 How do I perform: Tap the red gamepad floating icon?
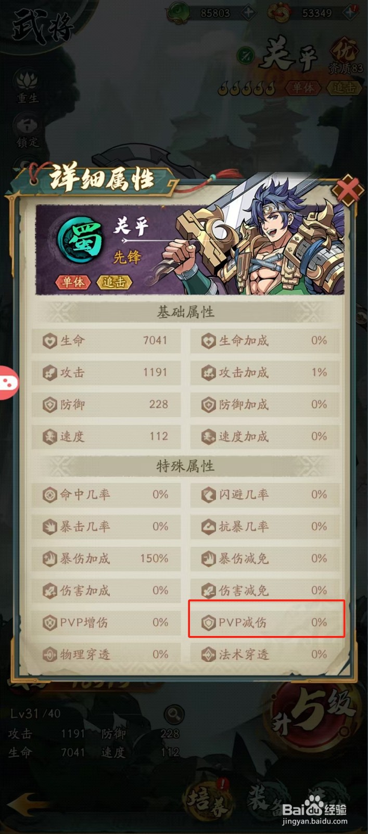pos(8,383)
